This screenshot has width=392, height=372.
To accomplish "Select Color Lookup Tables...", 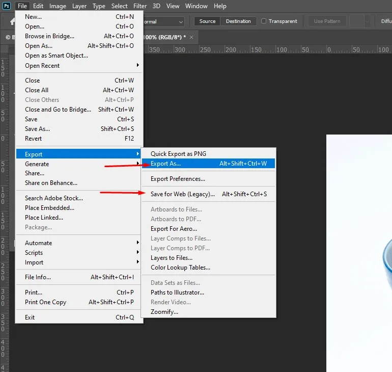I will tap(180, 268).
